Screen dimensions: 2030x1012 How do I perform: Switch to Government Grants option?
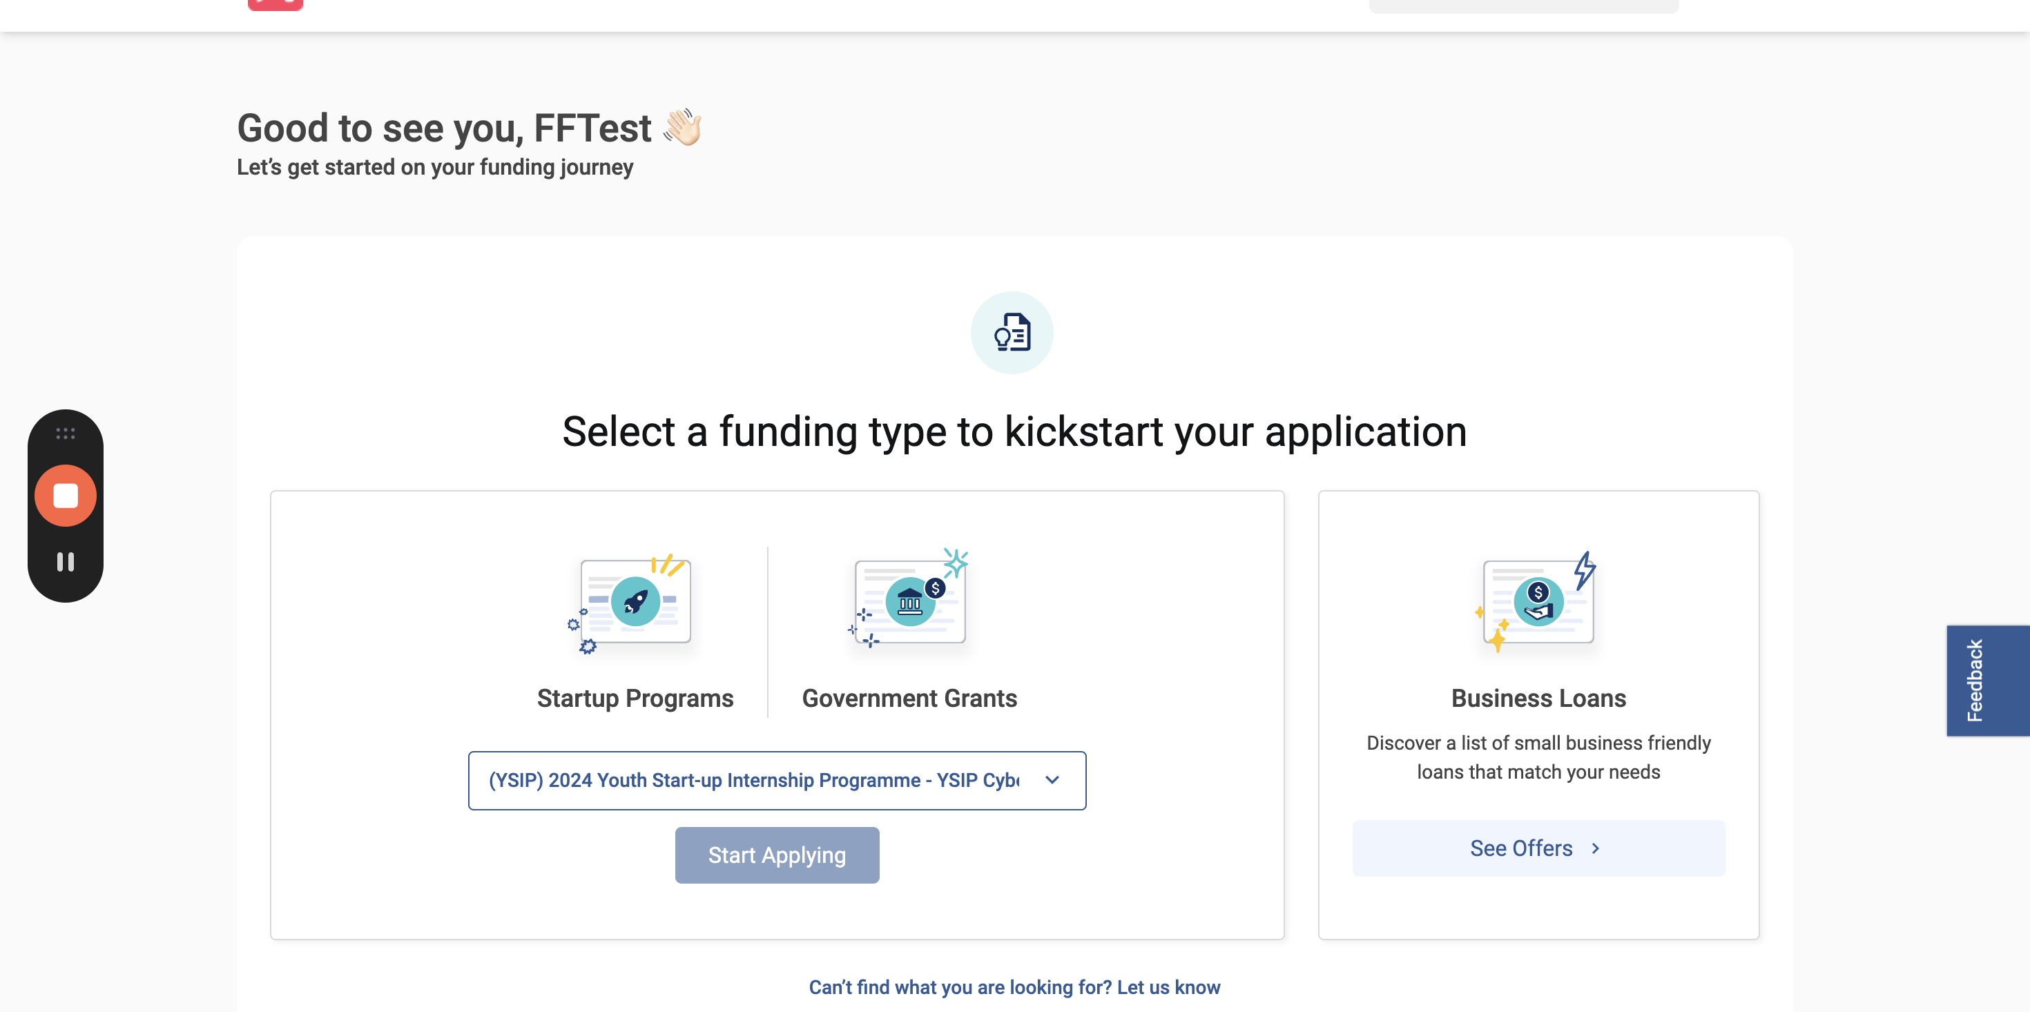coord(909,699)
